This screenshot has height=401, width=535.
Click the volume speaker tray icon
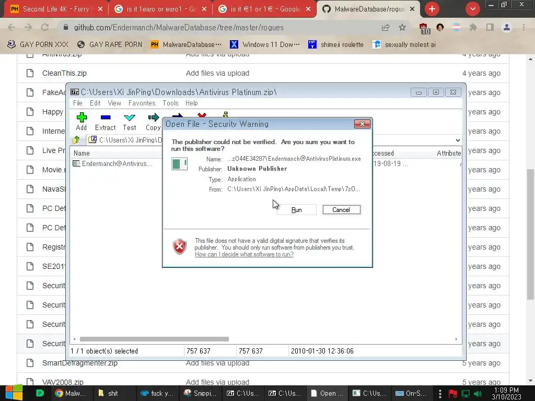(478, 394)
